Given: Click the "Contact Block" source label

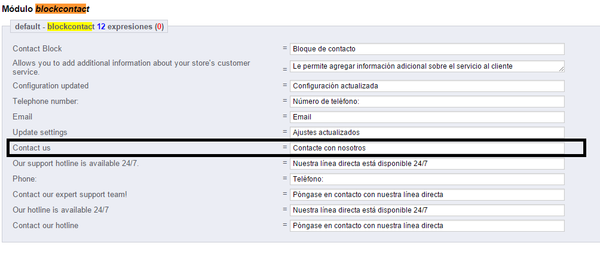Looking at the screenshot, I should click(37, 49).
